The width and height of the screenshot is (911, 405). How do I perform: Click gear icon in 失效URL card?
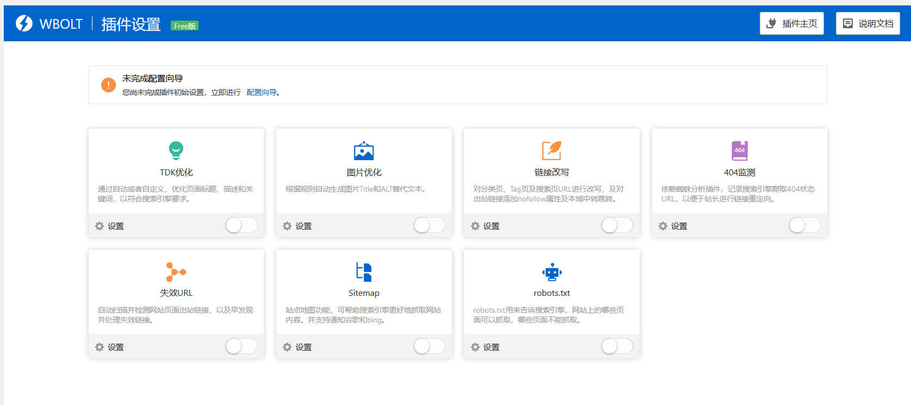coord(100,347)
